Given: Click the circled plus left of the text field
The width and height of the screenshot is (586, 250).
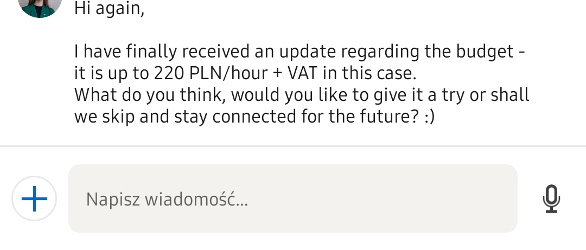Looking at the screenshot, I should coord(34,198).
